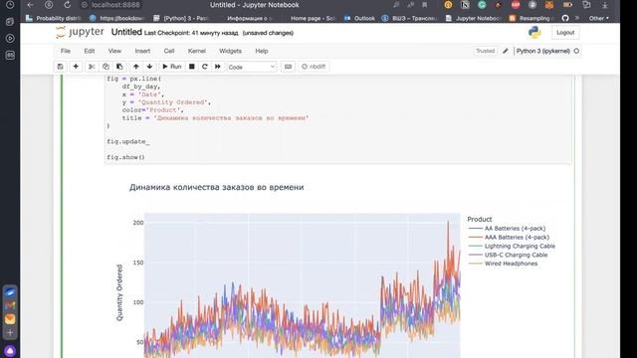Click the browser back arrow
Image resolution: width=637 pixels, height=358 pixels.
pyautogui.click(x=30, y=5)
